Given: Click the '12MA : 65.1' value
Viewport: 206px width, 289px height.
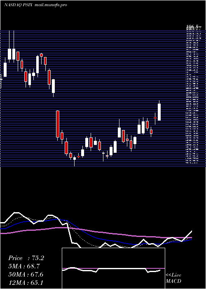Looking at the screenshot, I should tap(26, 282).
